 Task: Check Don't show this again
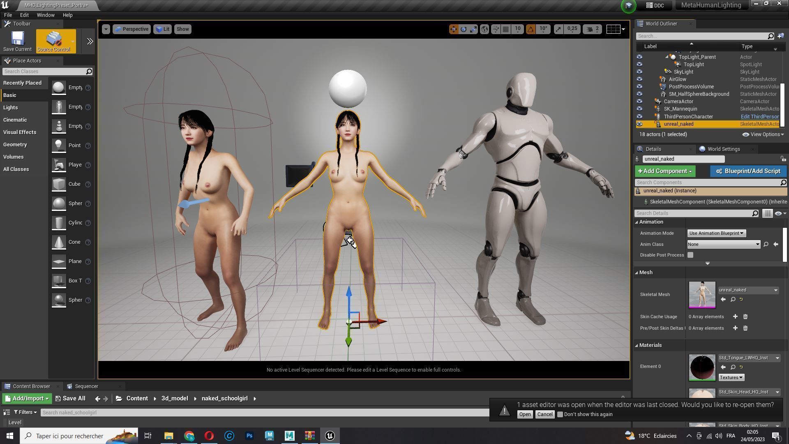point(560,414)
